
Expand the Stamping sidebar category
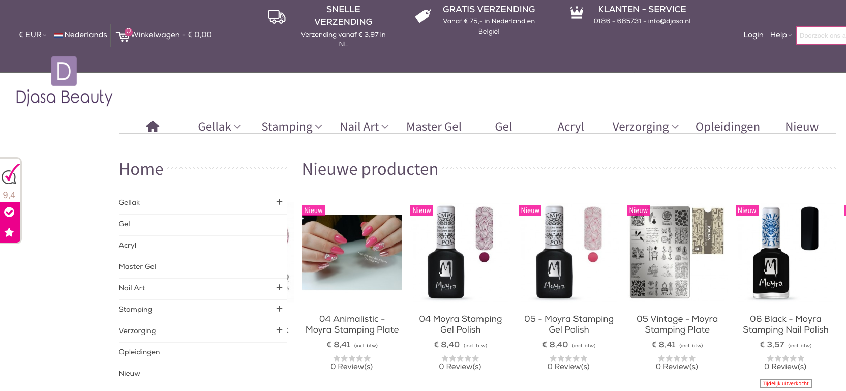[279, 309]
